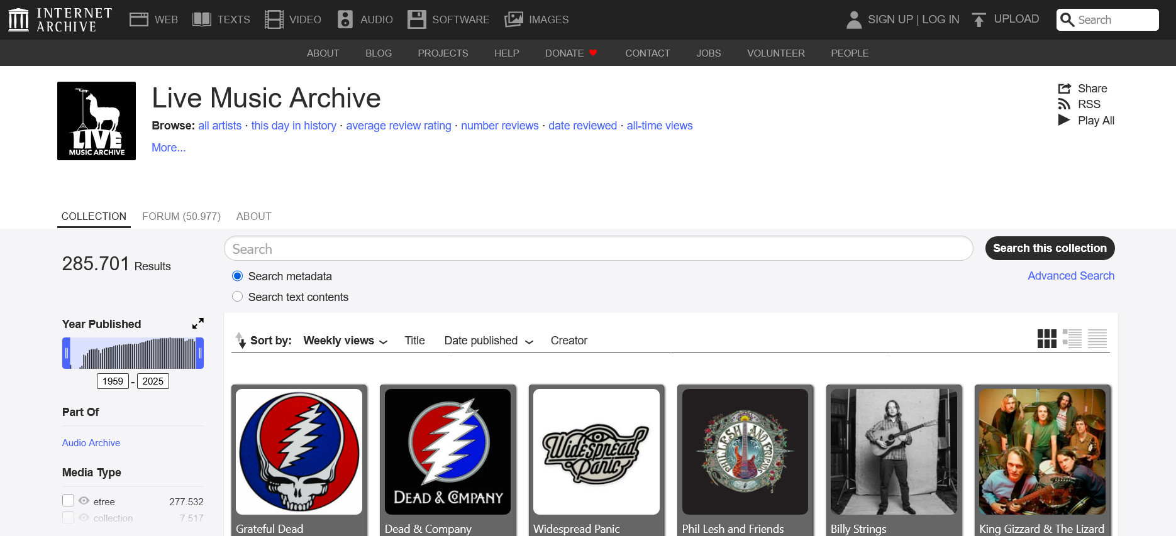This screenshot has height=536, width=1176.
Task: Select the Search text contents radio button
Action: pos(238,297)
